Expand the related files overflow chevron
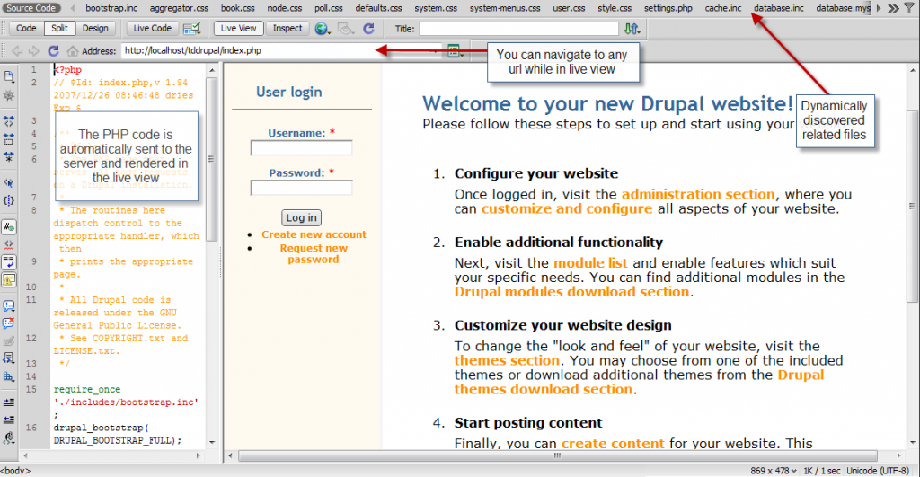This screenshot has height=477, width=920. tap(892, 8)
